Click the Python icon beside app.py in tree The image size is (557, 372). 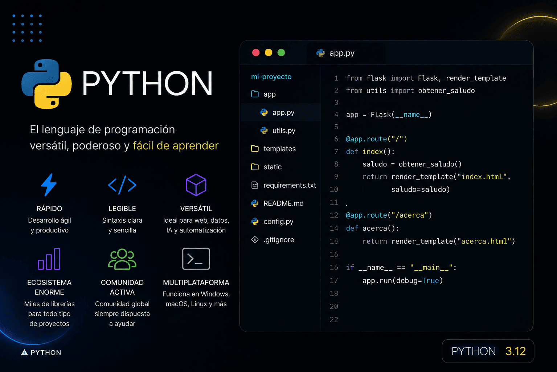pyautogui.click(x=264, y=113)
